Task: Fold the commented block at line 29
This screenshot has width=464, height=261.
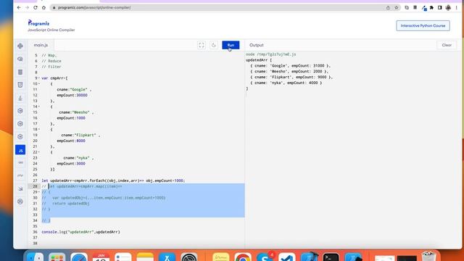Action: pyautogui.click(x=39, y=192)
